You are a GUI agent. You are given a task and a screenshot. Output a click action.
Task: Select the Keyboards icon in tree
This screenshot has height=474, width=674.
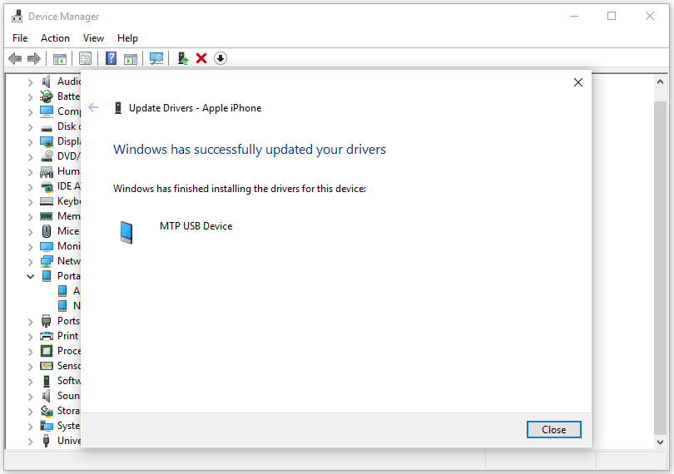47,201
